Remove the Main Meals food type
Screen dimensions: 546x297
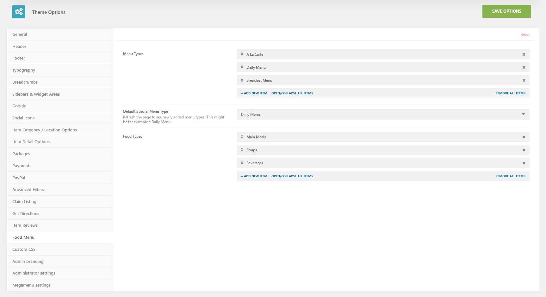tap(524, 137)
